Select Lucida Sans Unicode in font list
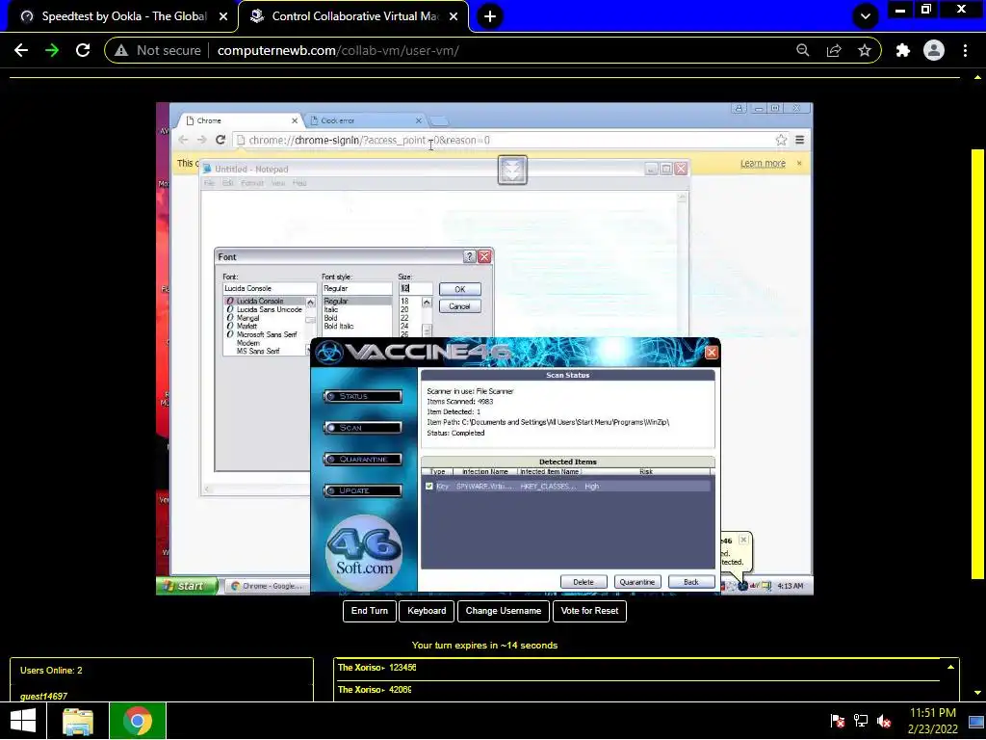 click(270, 309)
